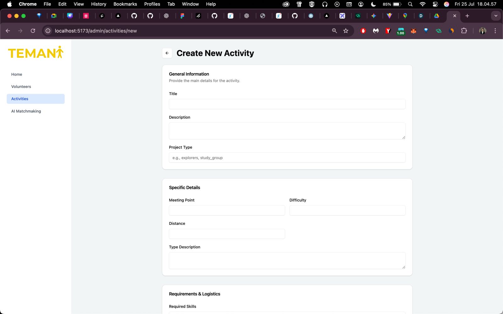
Task: Open Spotlight search in the menu bar
Action: point(410,4)
